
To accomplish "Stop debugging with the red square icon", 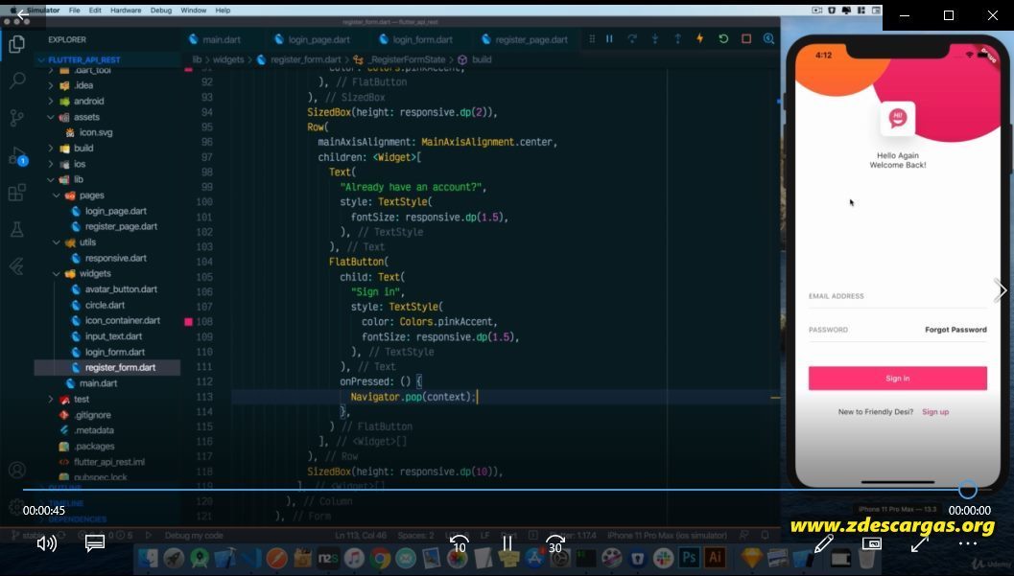I will (x=746, y=38).
